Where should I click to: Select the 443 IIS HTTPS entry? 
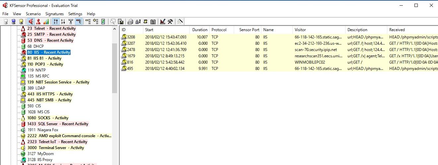pyautogui.click(x=50, y=94)
